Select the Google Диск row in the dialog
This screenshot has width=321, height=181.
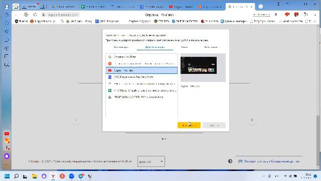pyautogui.click(x=141, y=97)
